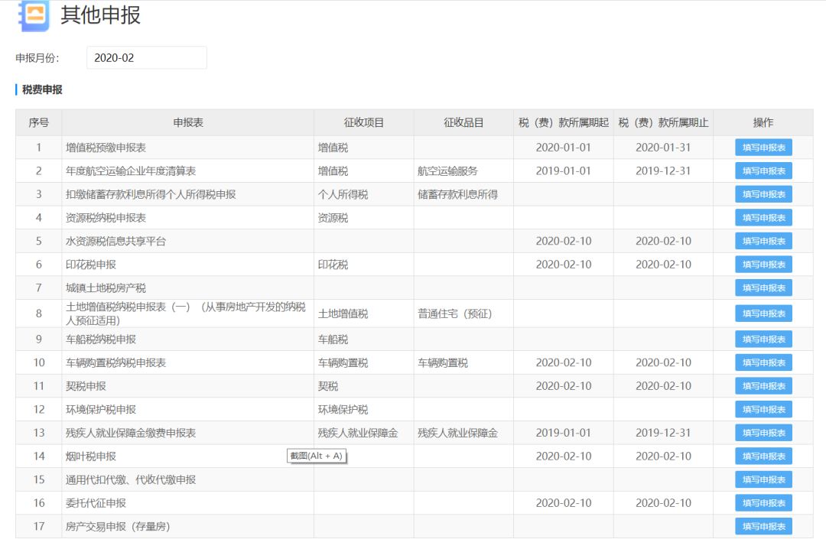Image resolution: width=826 pixels, height=549 pixels.
Task: Click the 车船税纳税申报 row name
Action: pos(101,339)
